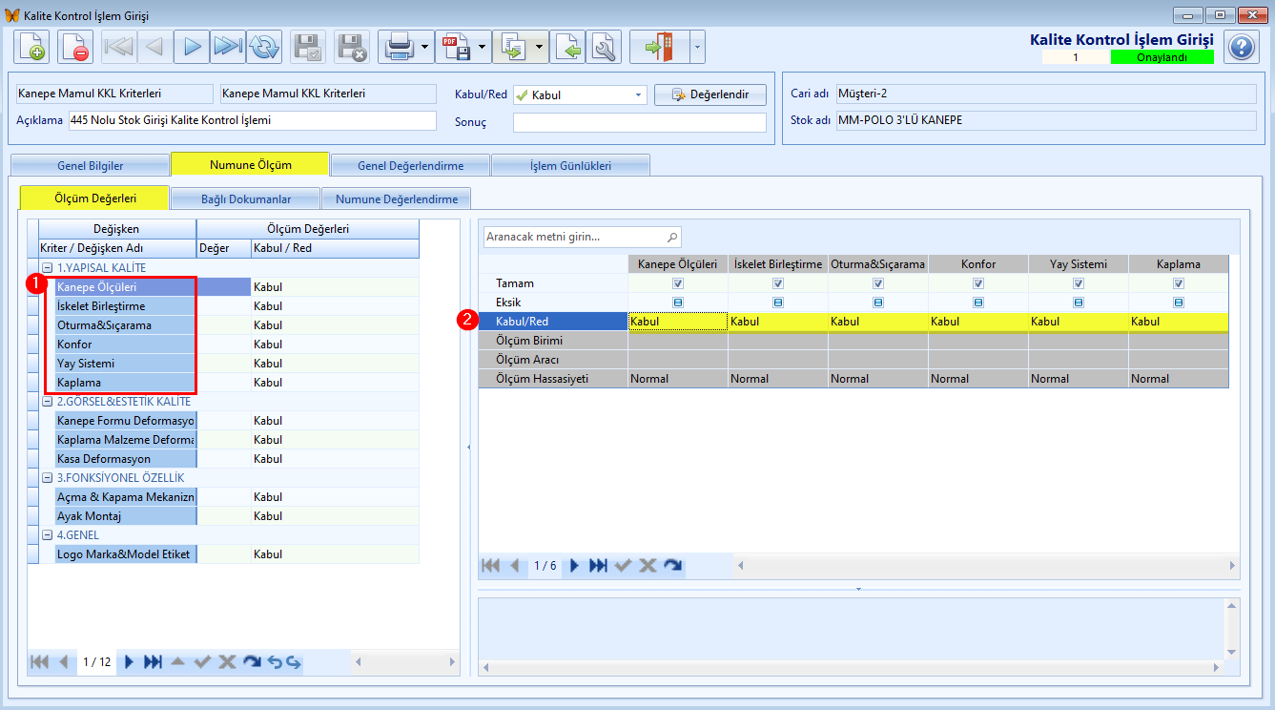Viewport: 1275px width, 710px height.
Task: Click the printer icon
Action: pos(398,46)
